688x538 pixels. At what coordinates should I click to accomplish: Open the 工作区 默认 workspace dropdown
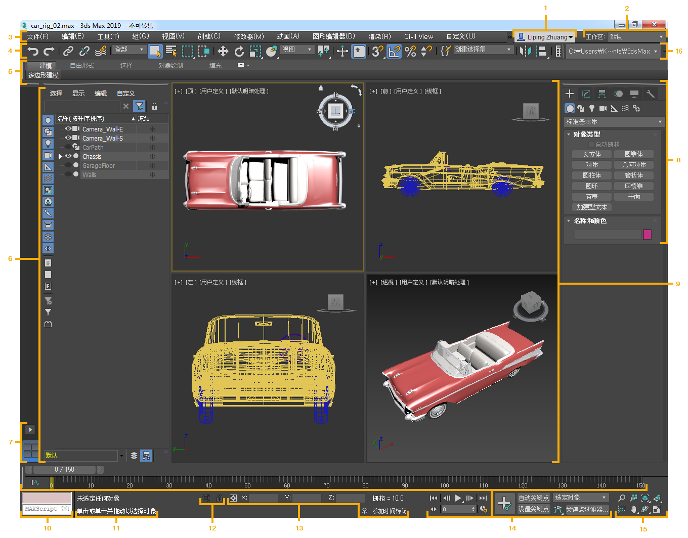[x=636, y=36]
